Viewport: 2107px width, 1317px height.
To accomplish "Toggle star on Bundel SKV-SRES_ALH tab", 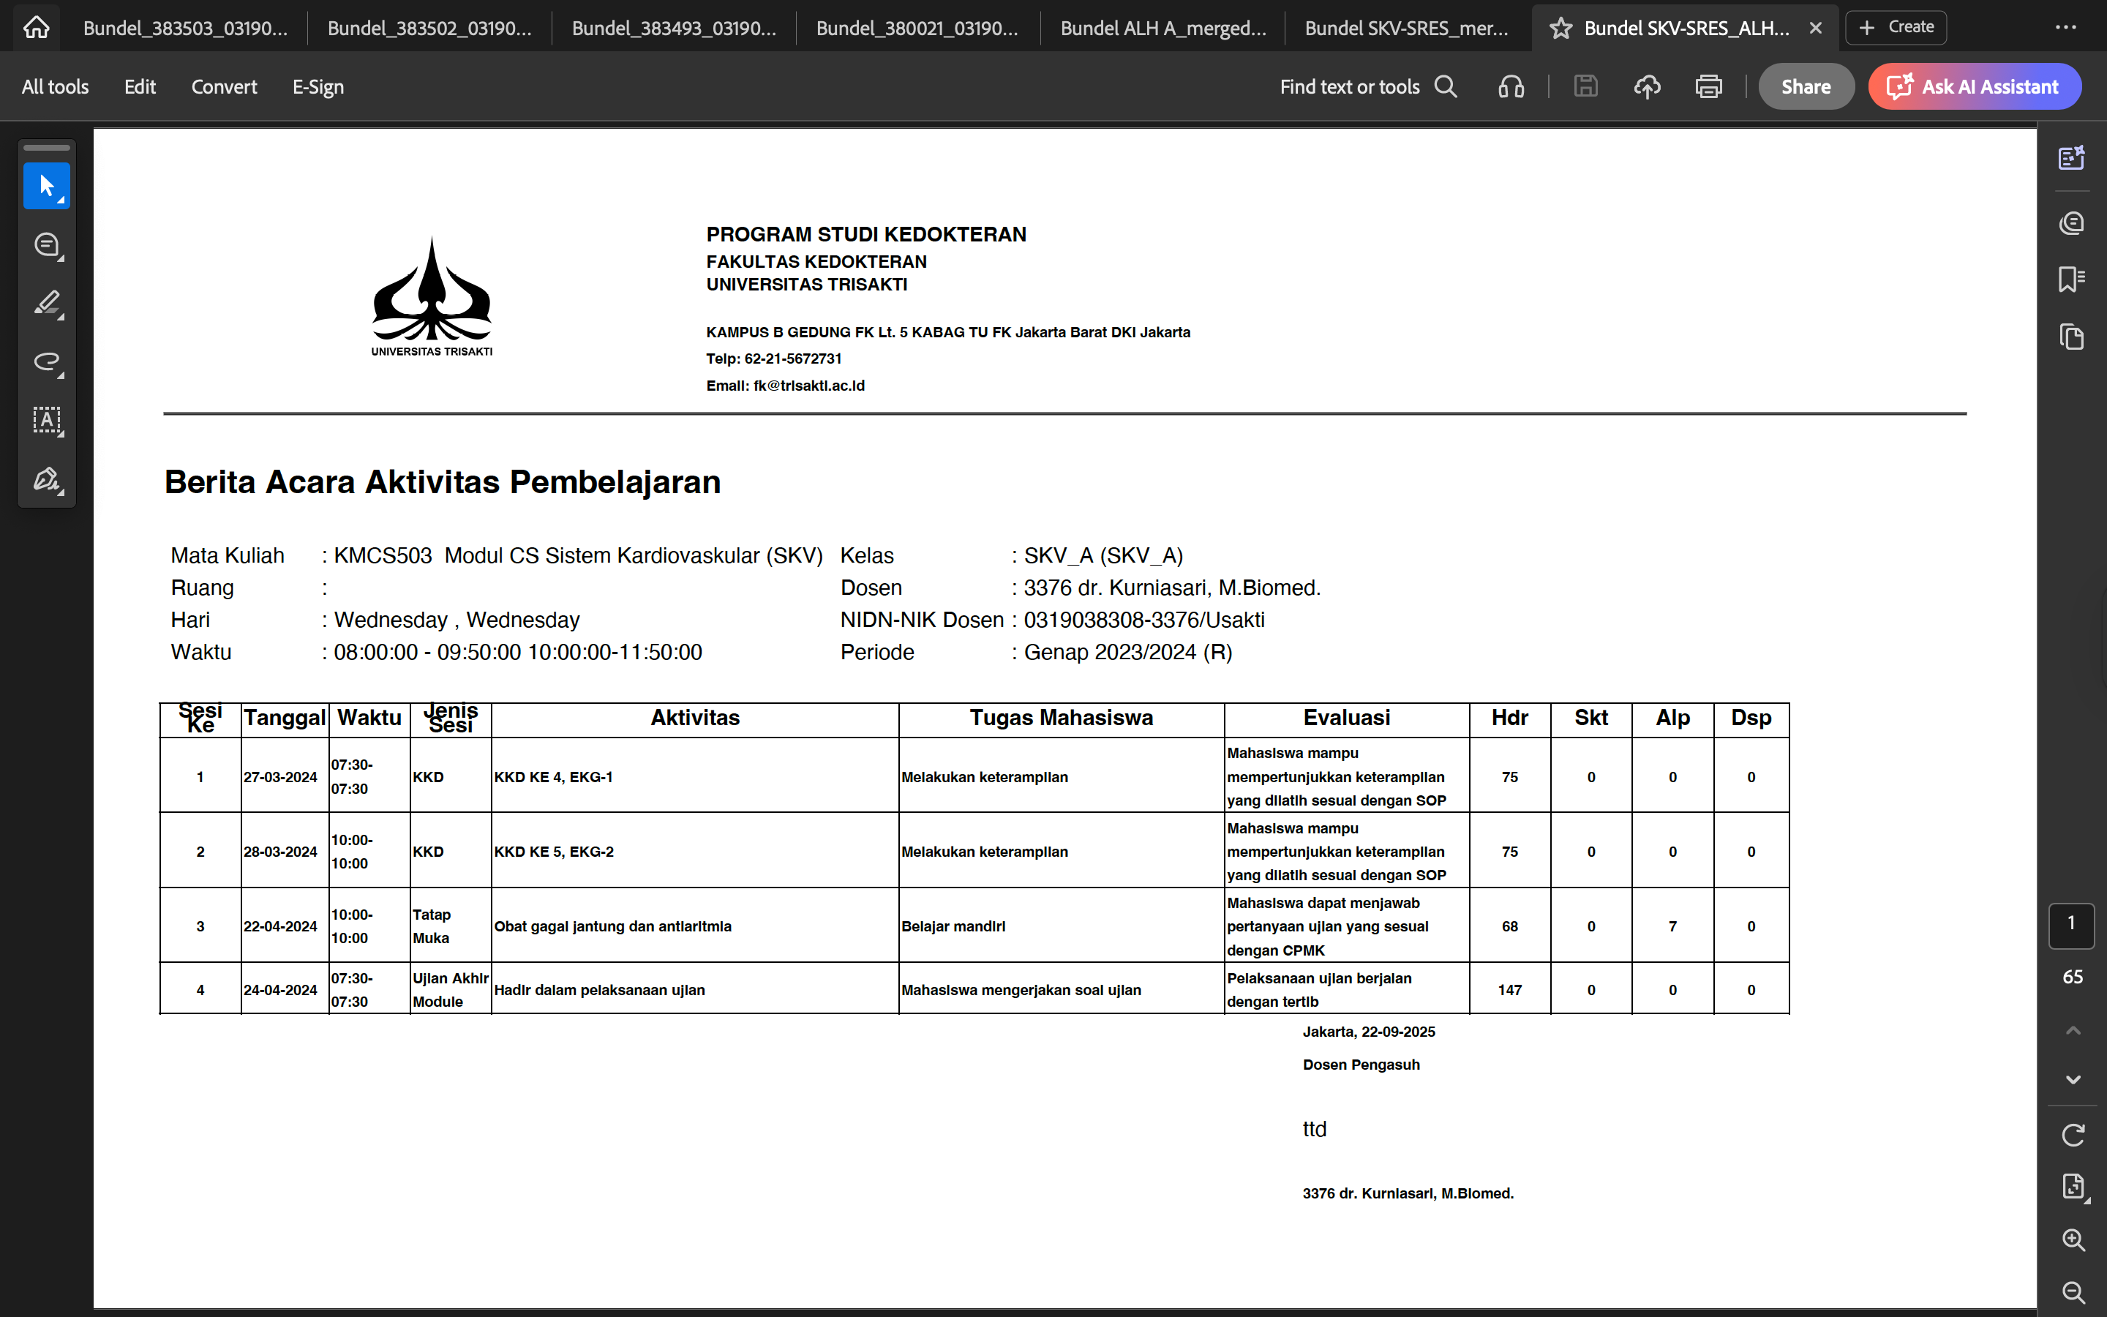I will pyautogui.click(x=1561, y=28).
